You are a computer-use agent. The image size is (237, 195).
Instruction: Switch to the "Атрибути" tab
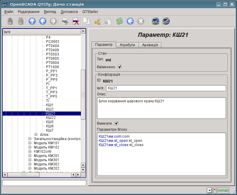coord(127,45)
